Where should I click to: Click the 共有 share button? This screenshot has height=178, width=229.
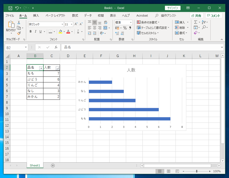(x=196, y=16)
